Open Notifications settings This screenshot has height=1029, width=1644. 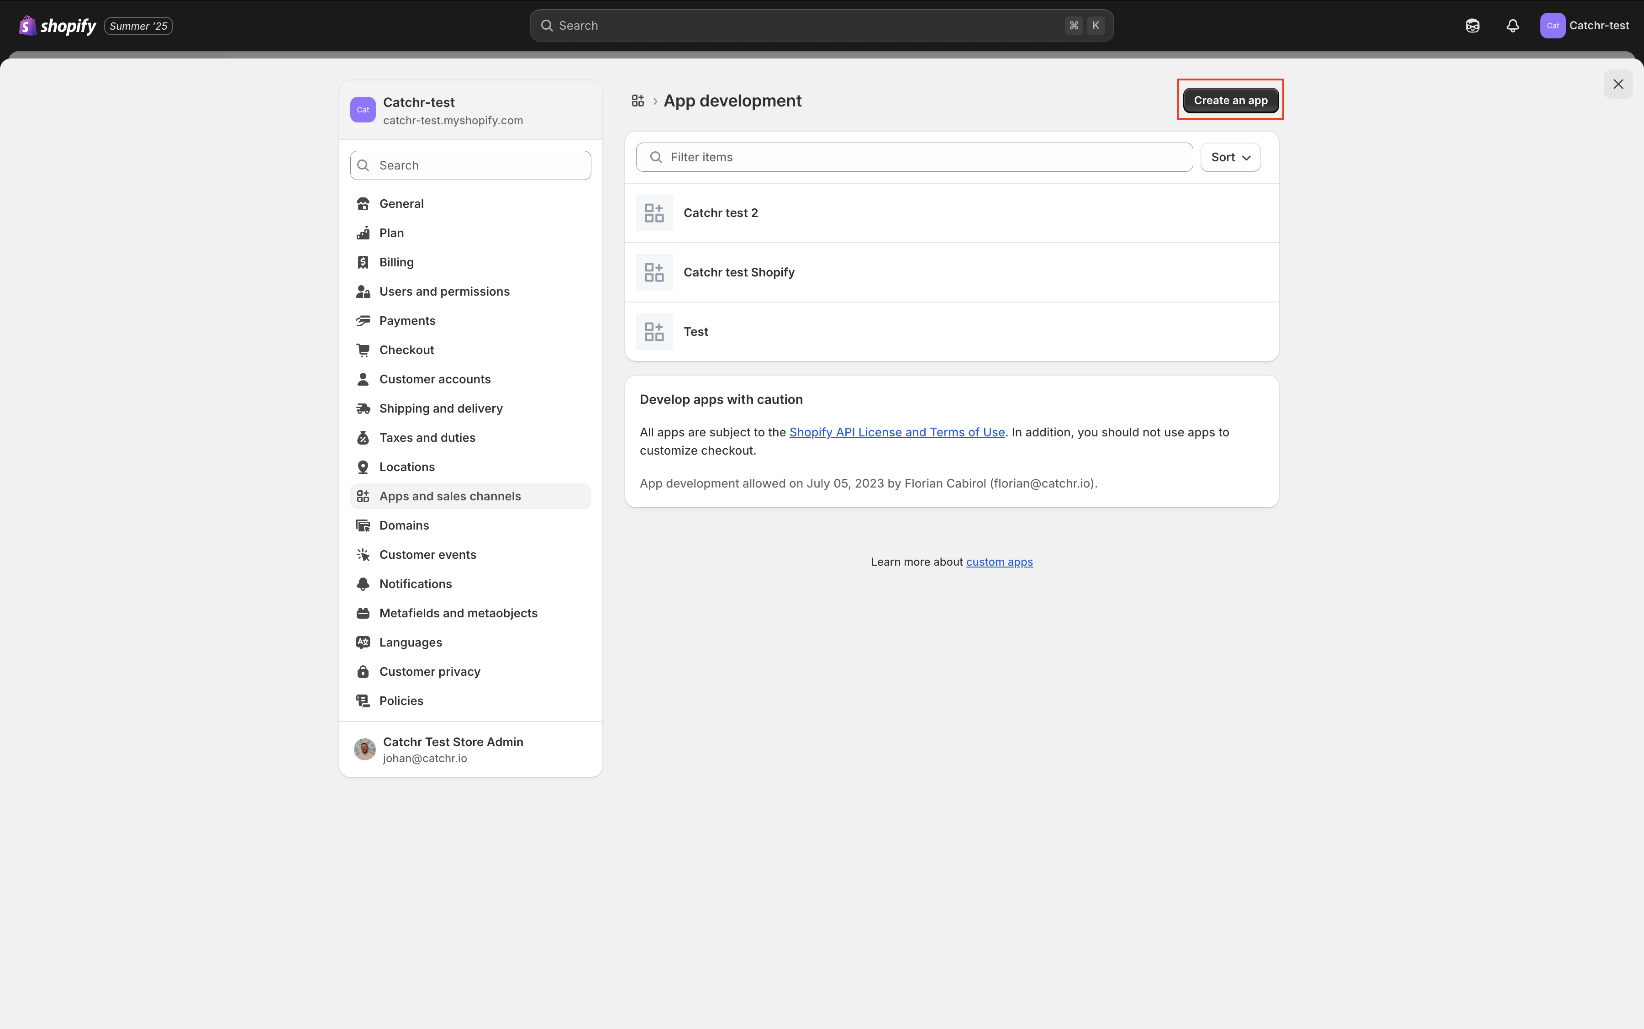click(470, 584)
